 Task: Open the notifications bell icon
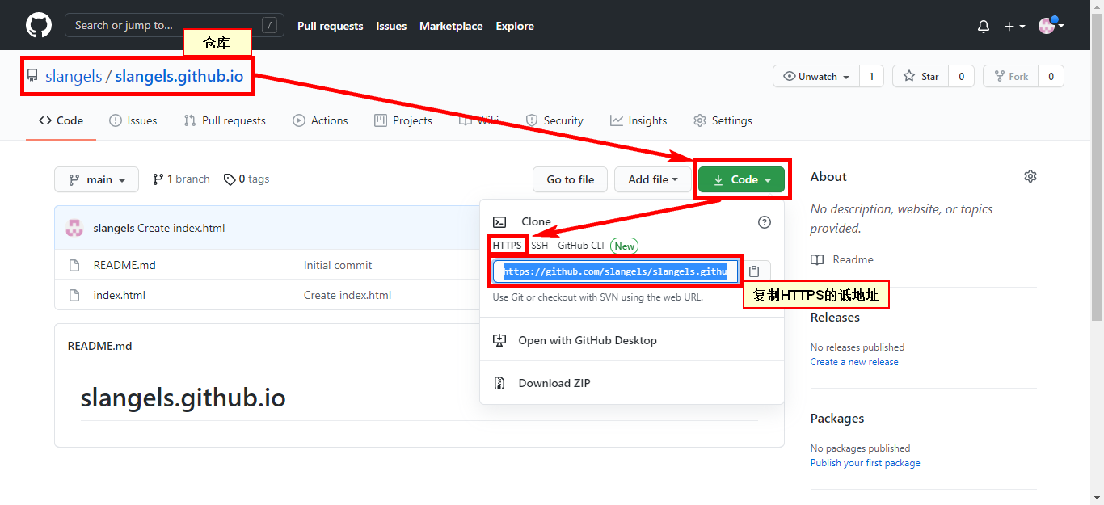tap(984, 26)
